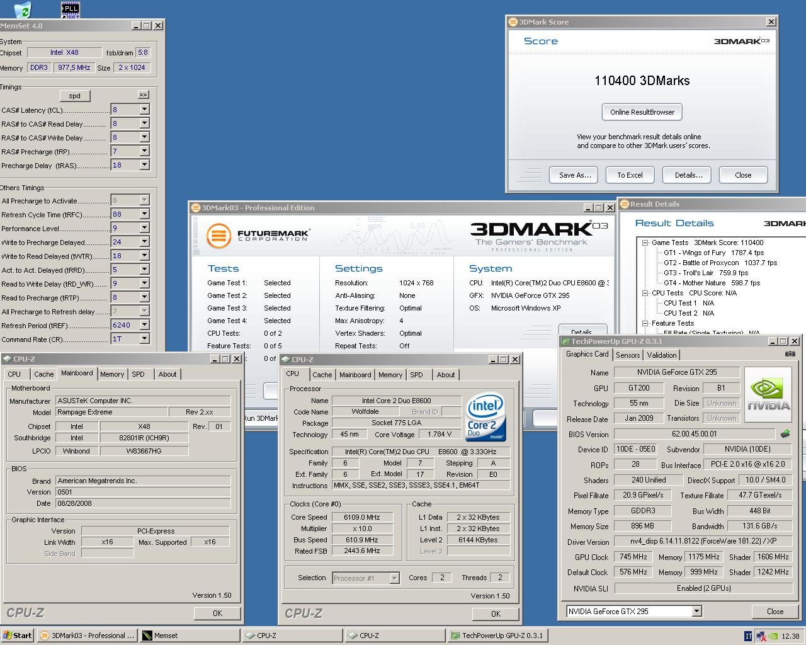Open CPU tab in left CPU-Z window
Viewport: 806px width, 645px height.
tap(14, 374)
